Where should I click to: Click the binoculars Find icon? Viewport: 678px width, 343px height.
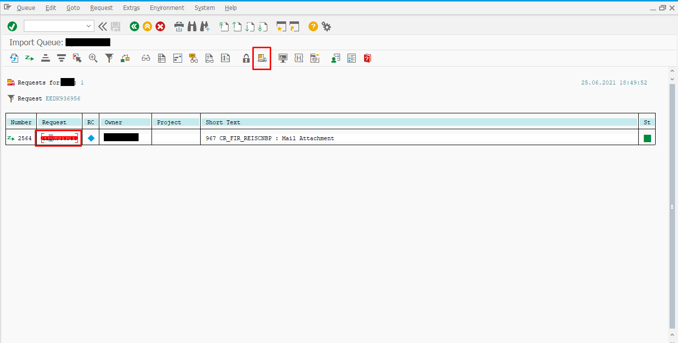pyautogui.click(x=192, y=26)
